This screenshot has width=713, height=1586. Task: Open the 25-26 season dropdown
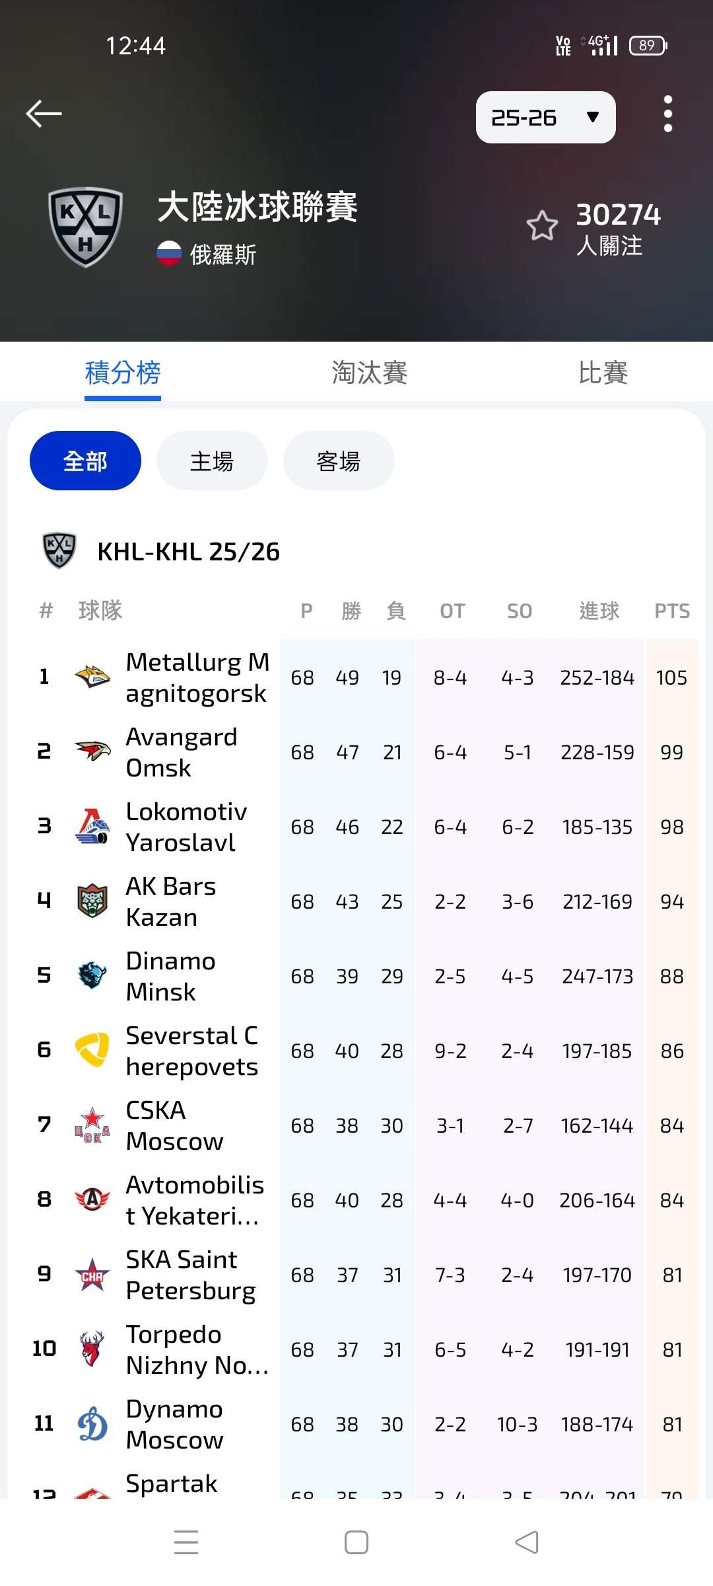click(x=545, y=118)
